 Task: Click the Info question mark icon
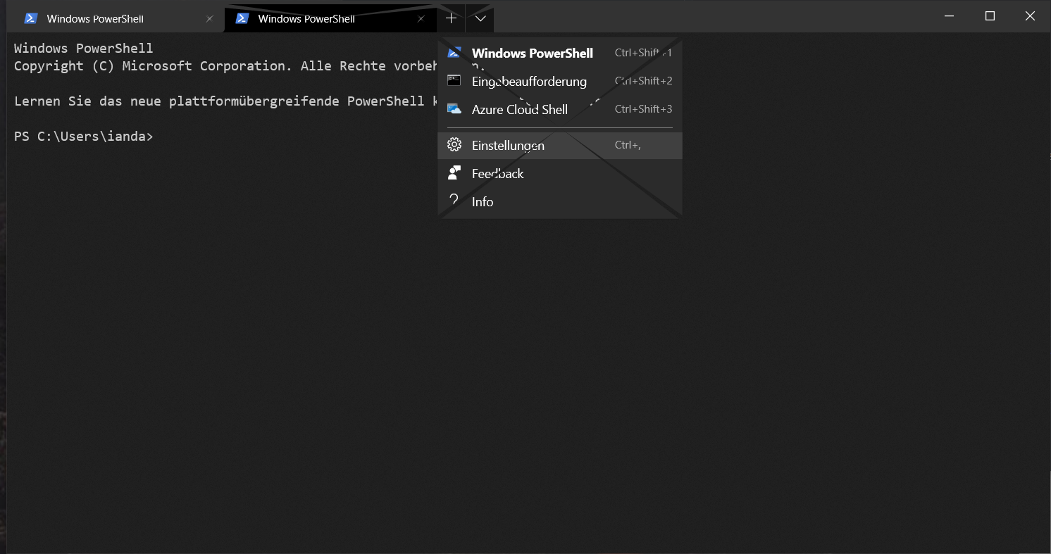tap(454, 201)
